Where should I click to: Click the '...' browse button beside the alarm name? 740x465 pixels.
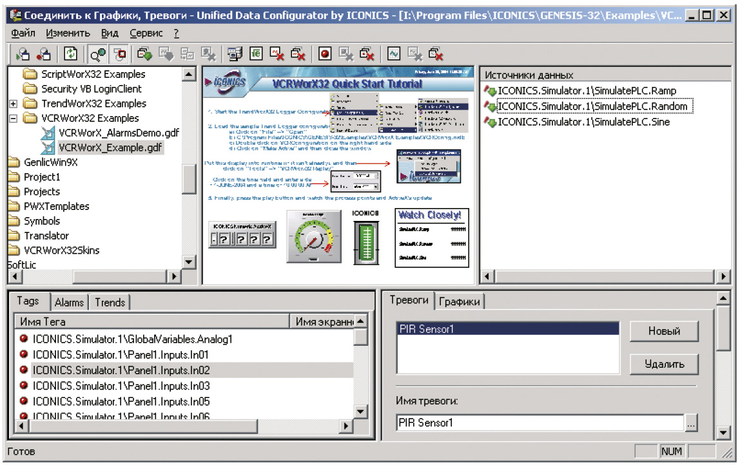[x=691, y=423]
